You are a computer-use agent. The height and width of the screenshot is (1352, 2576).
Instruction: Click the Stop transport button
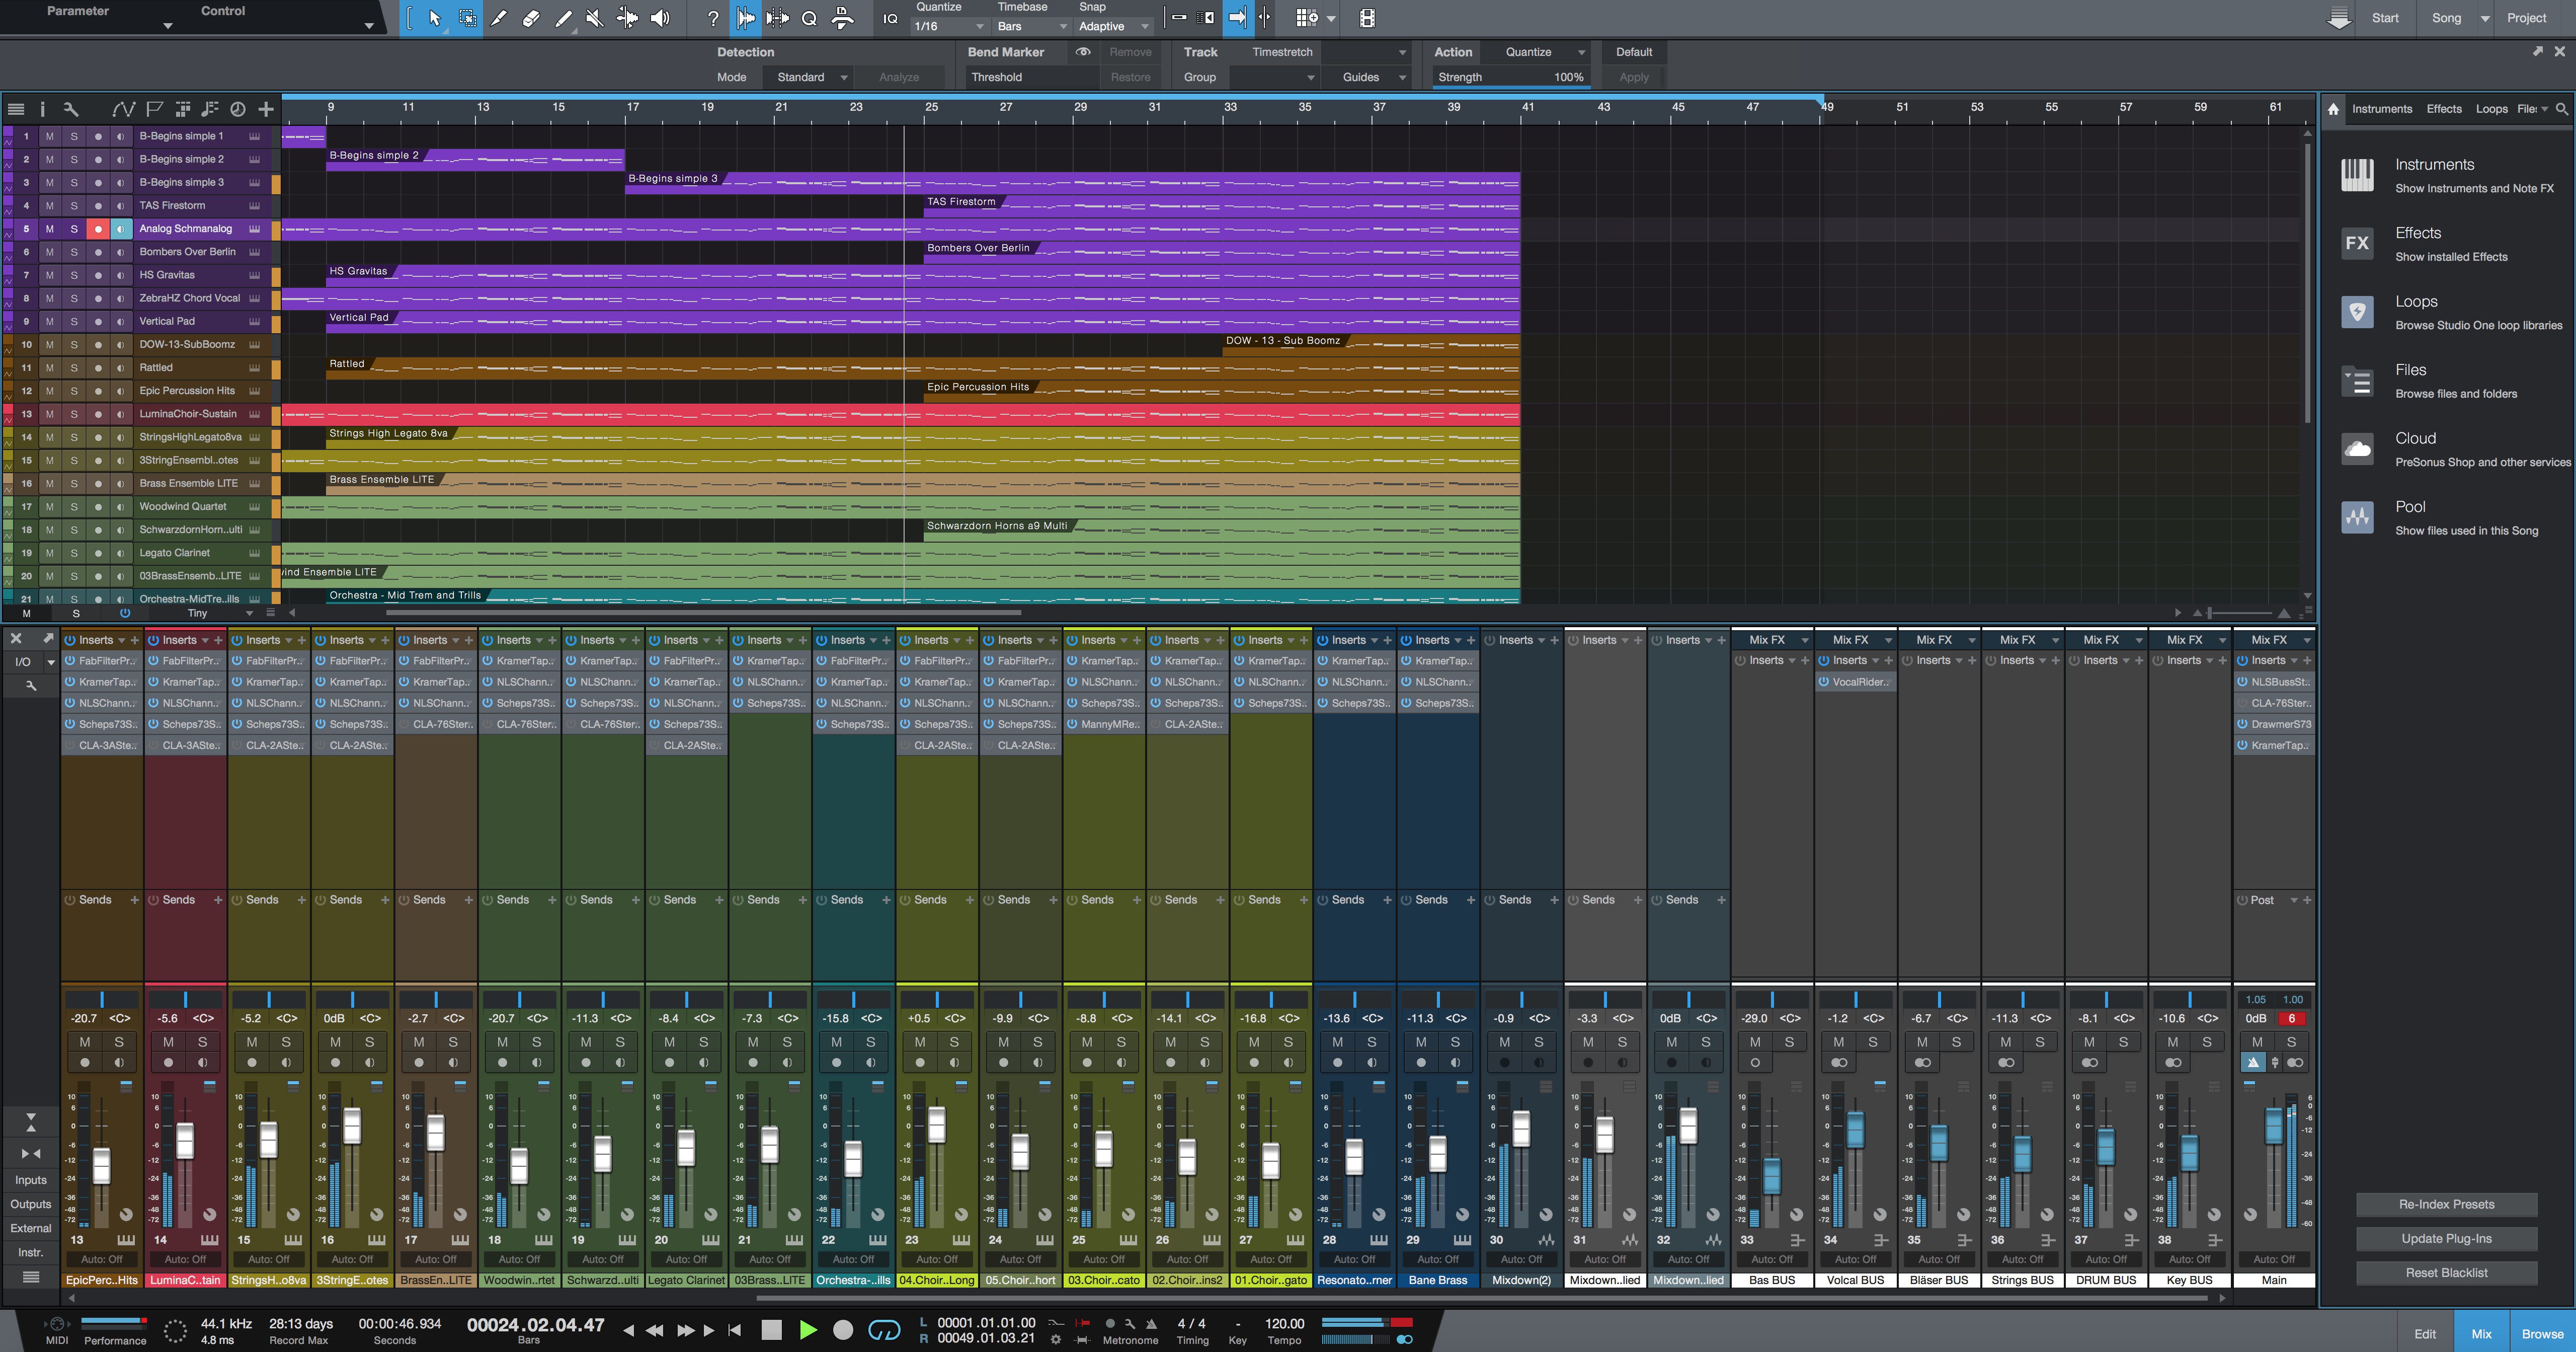pos(771,1330)
